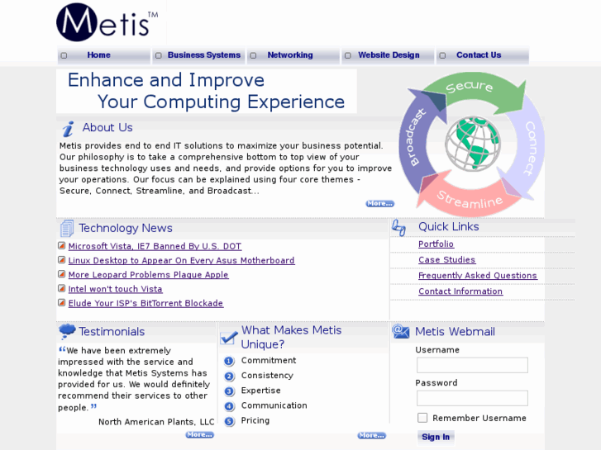The width and height of the screenshot is (601, 450).
Task: Click the What Makes Metis Unique More button
Action: click(372, 435)
